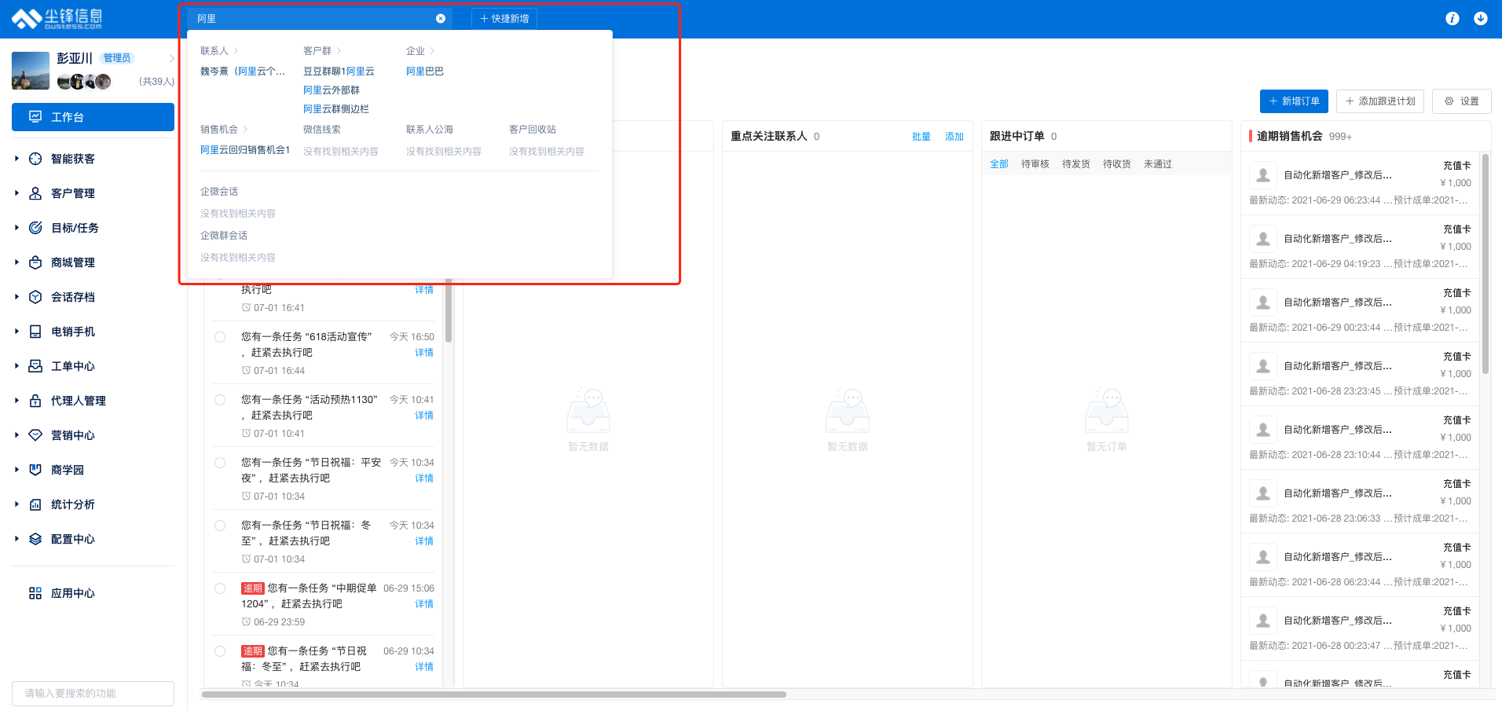Expand the 营销中心 menu arrow
This screenshot has width=1502, height=711.
pos(16,435)
